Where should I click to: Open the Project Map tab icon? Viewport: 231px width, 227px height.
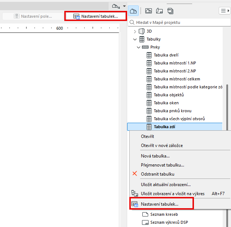(x=133, y=11)
